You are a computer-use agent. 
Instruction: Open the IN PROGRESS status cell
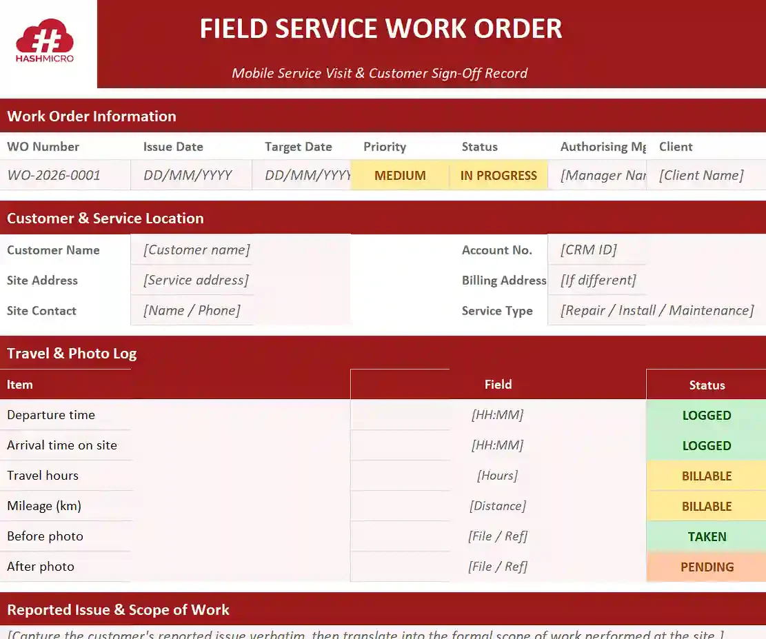tap(498, 175)
